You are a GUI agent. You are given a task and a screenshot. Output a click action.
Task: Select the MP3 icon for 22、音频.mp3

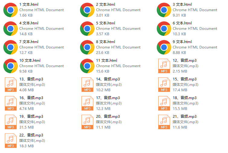point(11,141)
